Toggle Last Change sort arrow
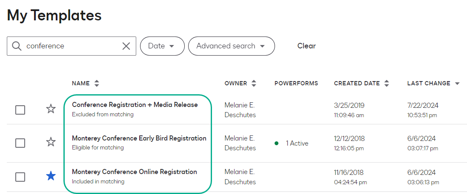This screenshot has height=194, width=467. point(457,84)
